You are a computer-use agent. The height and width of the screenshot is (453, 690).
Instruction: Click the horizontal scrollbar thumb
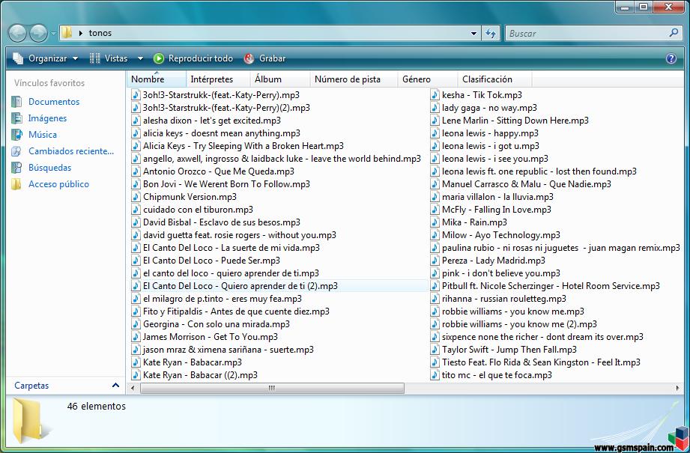[x=272, y=388]
